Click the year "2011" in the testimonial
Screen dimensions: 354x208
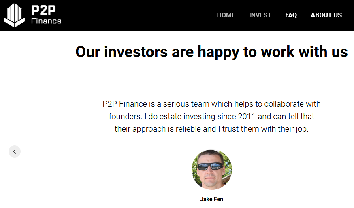tap(248, 117)
